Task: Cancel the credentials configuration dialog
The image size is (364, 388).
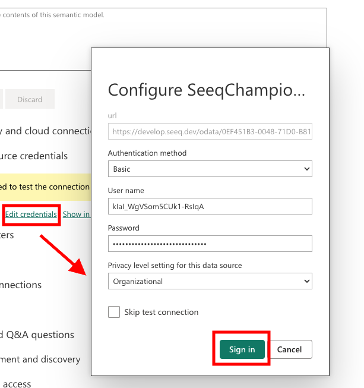Action: (x=289, y=349)
